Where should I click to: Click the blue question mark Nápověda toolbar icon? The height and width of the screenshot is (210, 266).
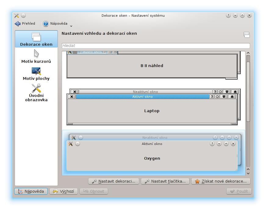(45, 24)
